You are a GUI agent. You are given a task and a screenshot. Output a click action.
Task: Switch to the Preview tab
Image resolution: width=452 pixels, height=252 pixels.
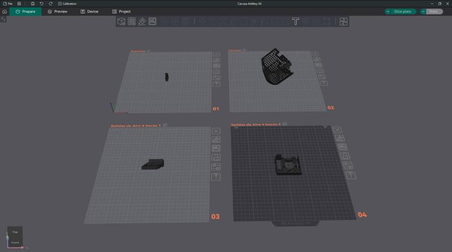point(58,11)
